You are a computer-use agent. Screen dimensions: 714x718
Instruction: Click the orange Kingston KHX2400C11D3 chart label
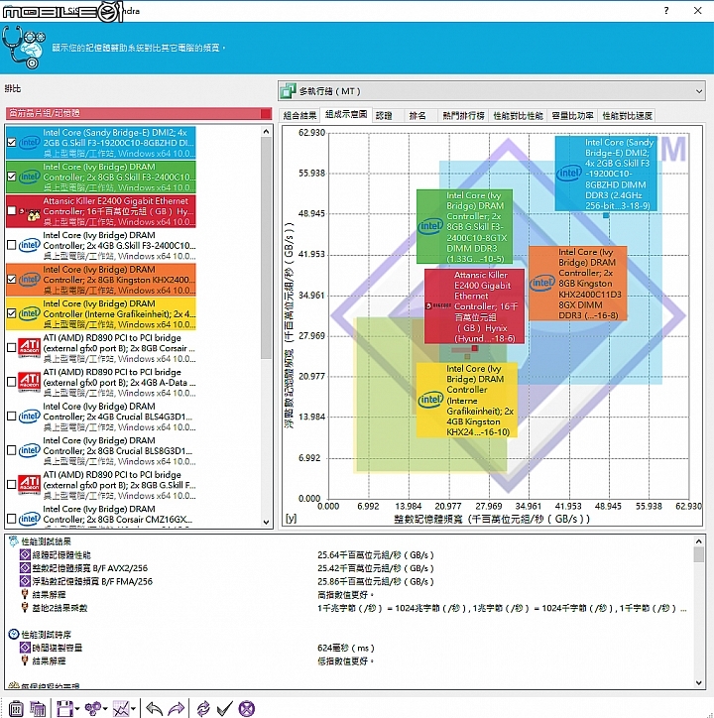click(x=578, y=284)
